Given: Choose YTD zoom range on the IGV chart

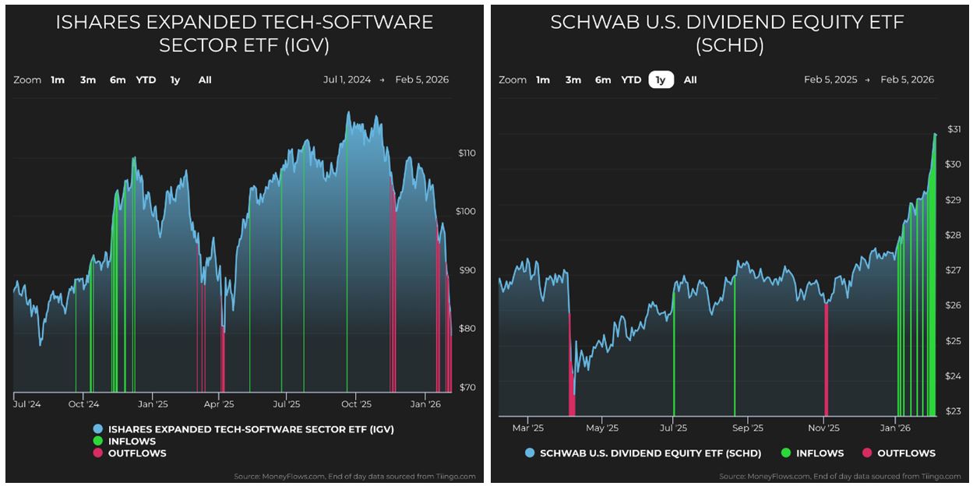Looking at the screenshot, I should click(145, 79).
